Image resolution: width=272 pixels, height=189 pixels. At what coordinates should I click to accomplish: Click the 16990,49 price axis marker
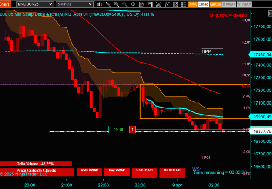(261, 117)
